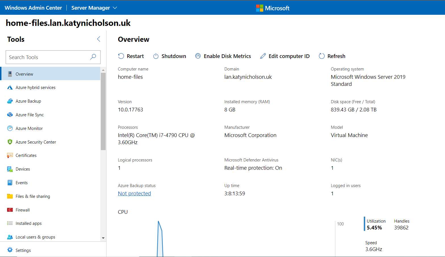Click the Enable Disk Metrics gauge icon

pyautogui.click(x=198, y=56)
